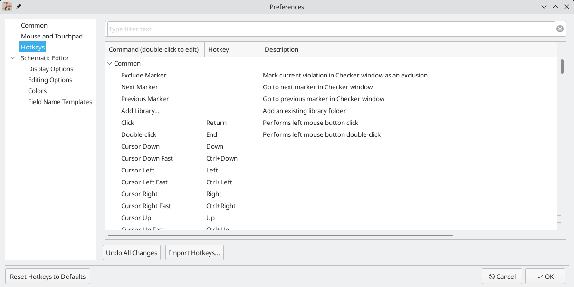Viewport: 574px width, 287px height.
Task: Select Mouse and Touchpad preferences
Action: click(x=52, y=36)
